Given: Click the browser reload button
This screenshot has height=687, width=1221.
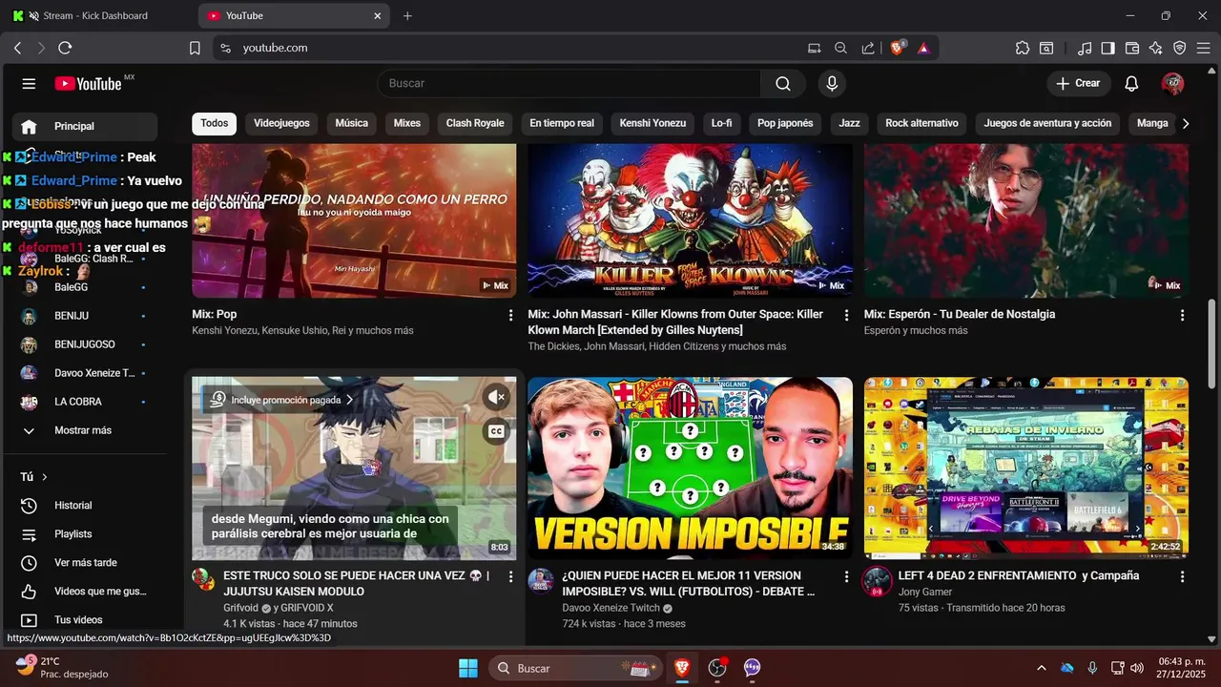Looking at the screenshot, I should [65, 48].
